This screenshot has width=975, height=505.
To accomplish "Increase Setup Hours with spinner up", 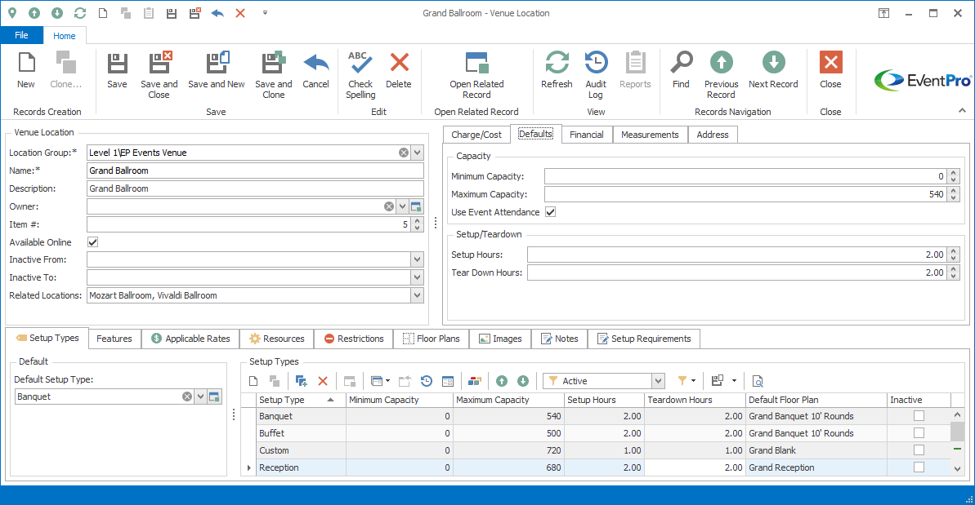I will tap(953, 250).
